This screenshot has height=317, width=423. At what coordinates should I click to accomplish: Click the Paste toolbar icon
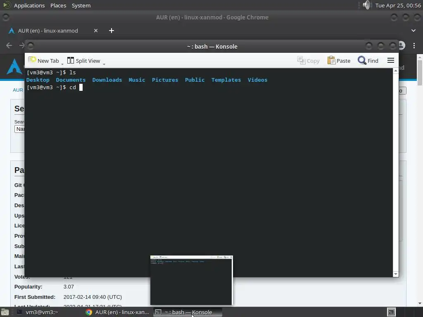pyautogui.click(x=339, y=61)
